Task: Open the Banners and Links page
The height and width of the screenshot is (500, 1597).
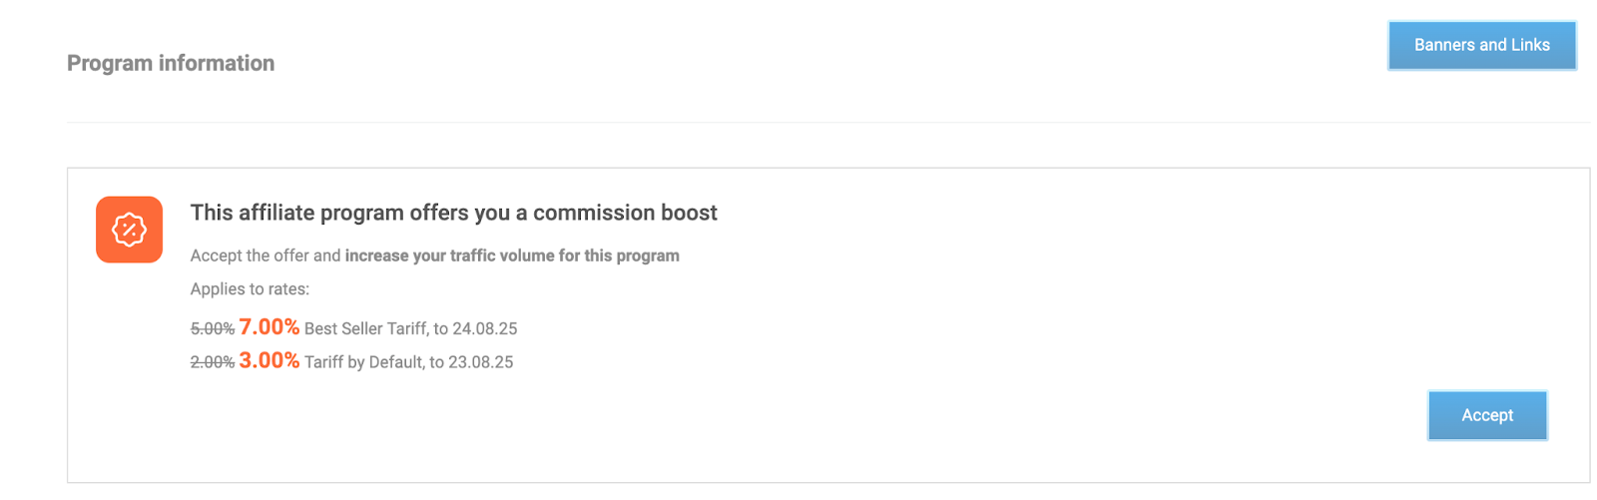Action: [1481, 45]
